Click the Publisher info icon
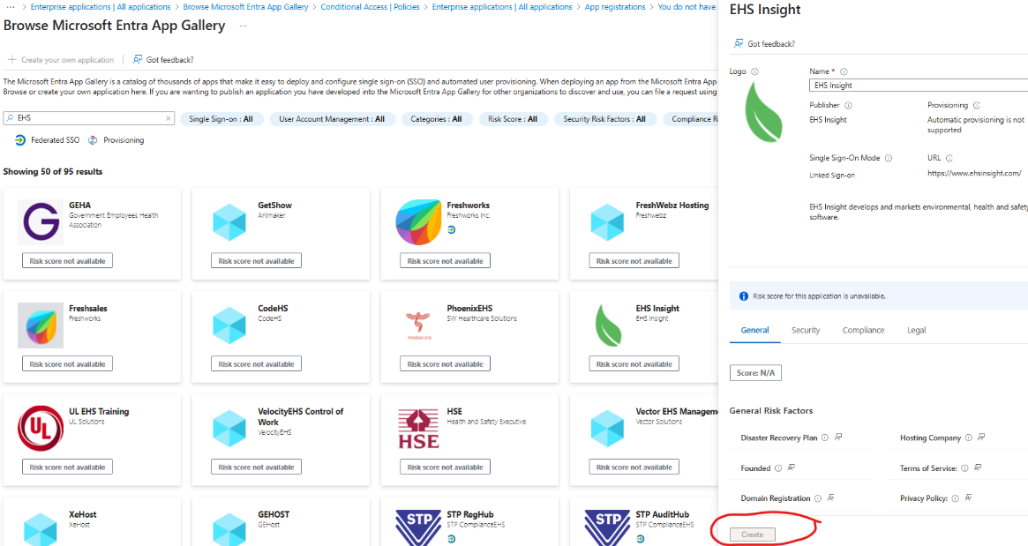Viewport: 1028px width, 546px height. [x=848, y=106]
